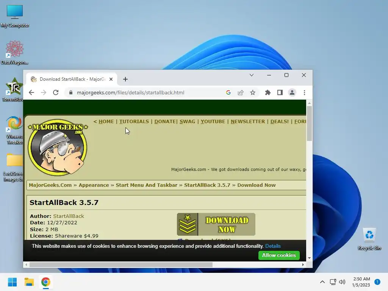Click the horizontal scrollbar thumb

(x=121, y=264)
